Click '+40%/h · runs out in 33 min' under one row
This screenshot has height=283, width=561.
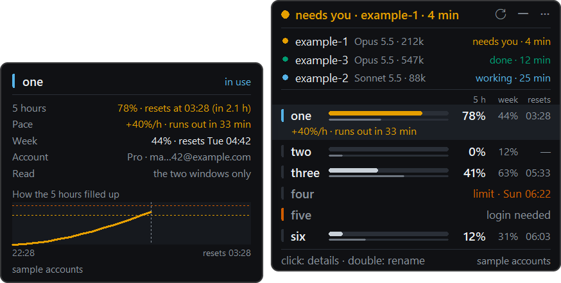click(354, 132)
